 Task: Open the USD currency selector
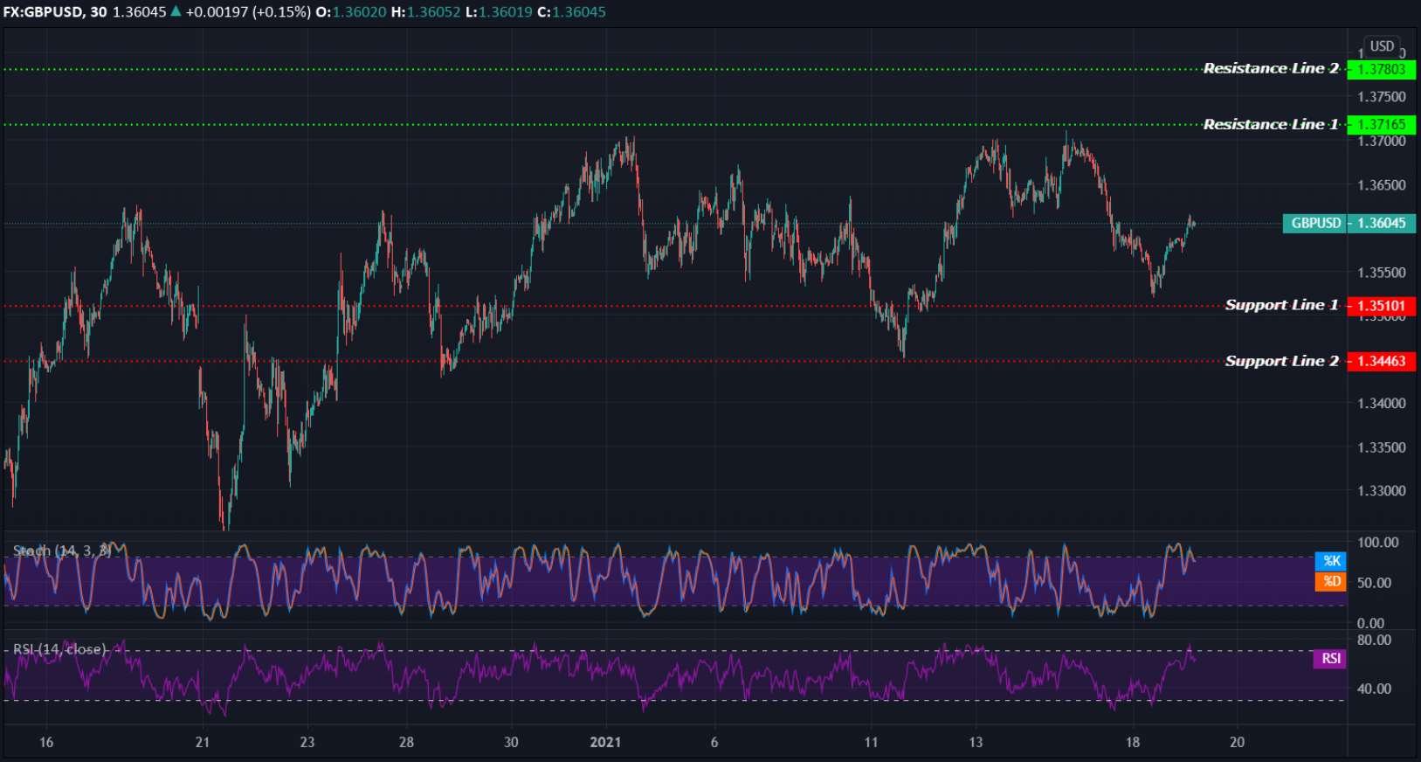(x=1382, y=46)
